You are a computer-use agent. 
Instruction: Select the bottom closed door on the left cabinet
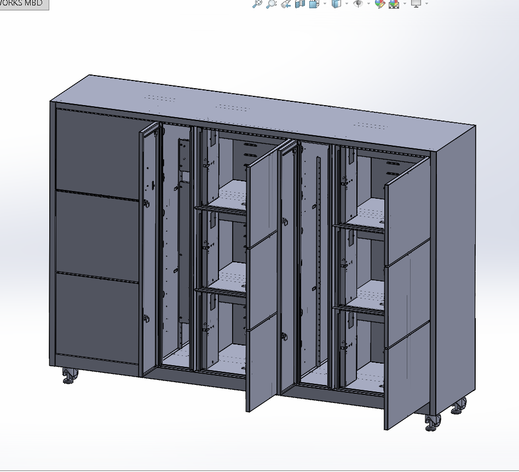97,318
